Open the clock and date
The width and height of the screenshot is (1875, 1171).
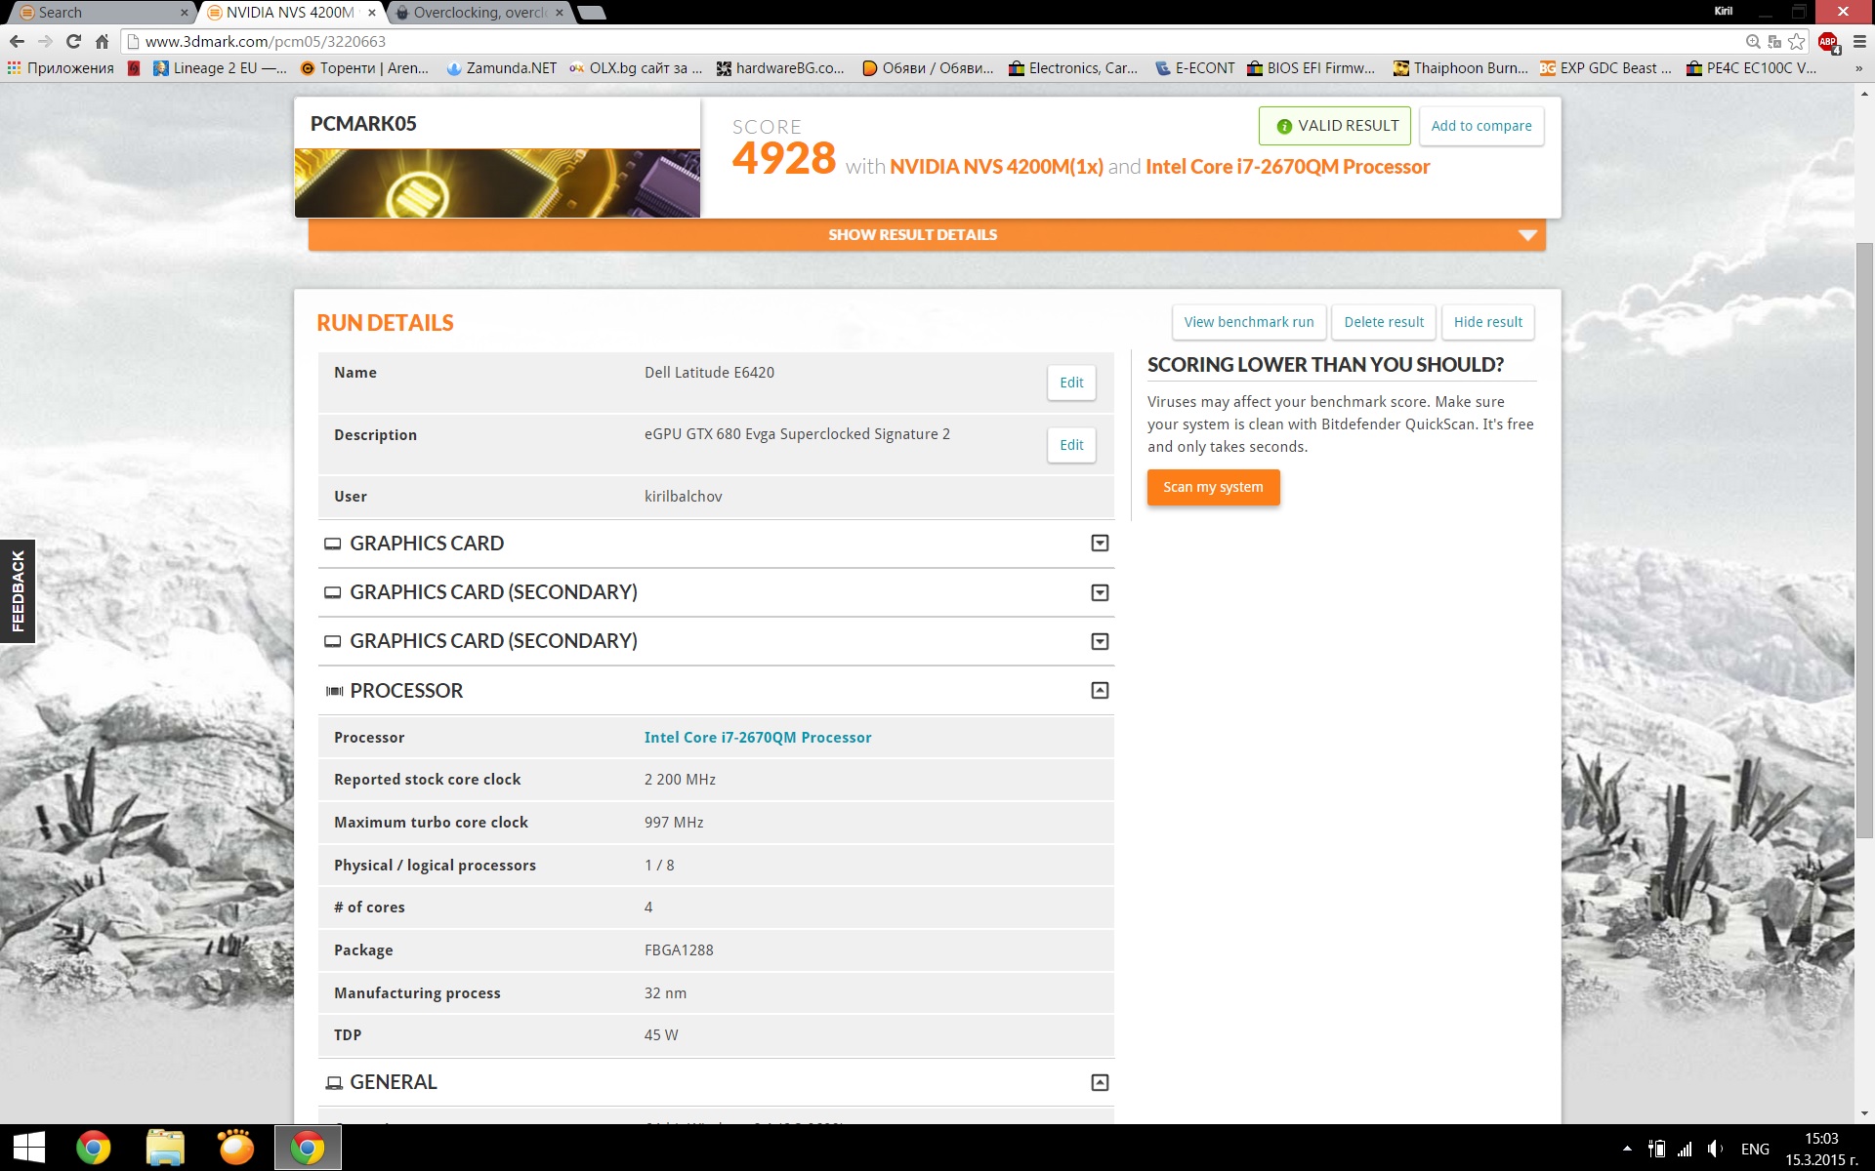point(1821,1149)
